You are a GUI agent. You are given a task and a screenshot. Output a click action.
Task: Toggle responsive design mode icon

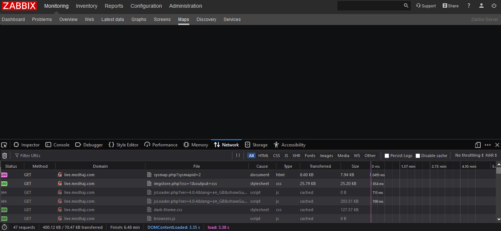tap(478, 145)
